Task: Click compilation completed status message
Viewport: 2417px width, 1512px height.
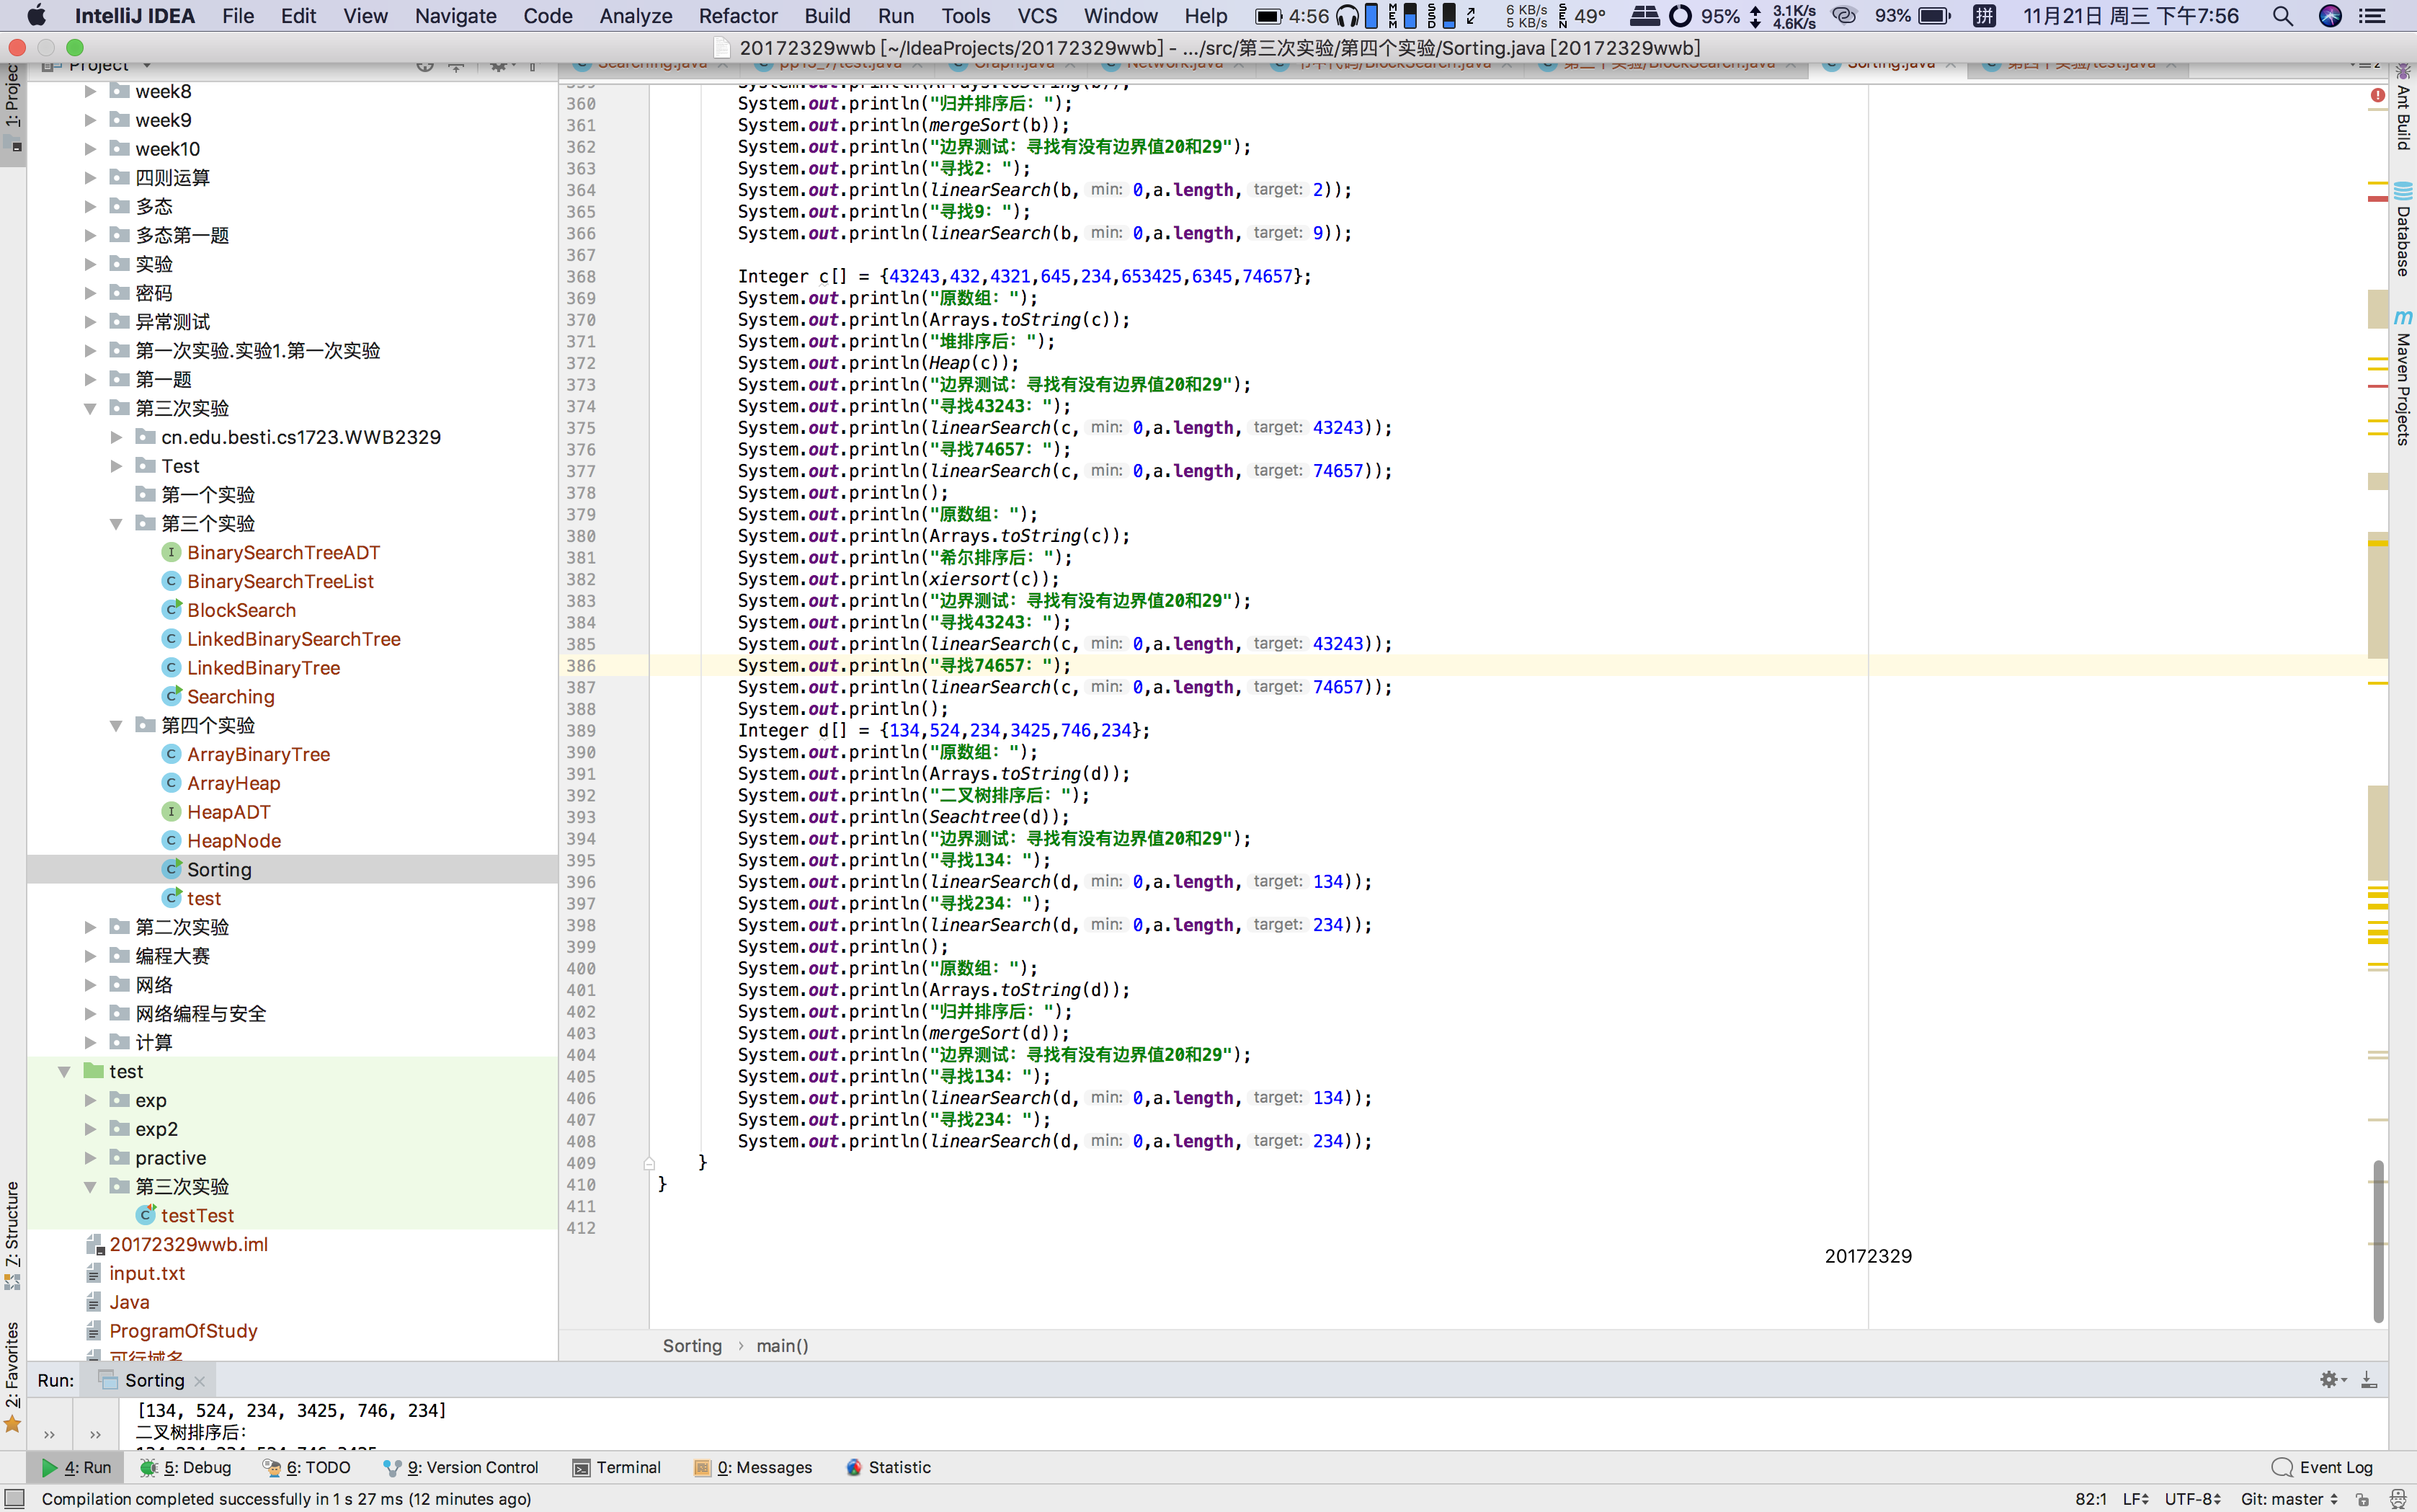Action: (x=286, y=1498)
